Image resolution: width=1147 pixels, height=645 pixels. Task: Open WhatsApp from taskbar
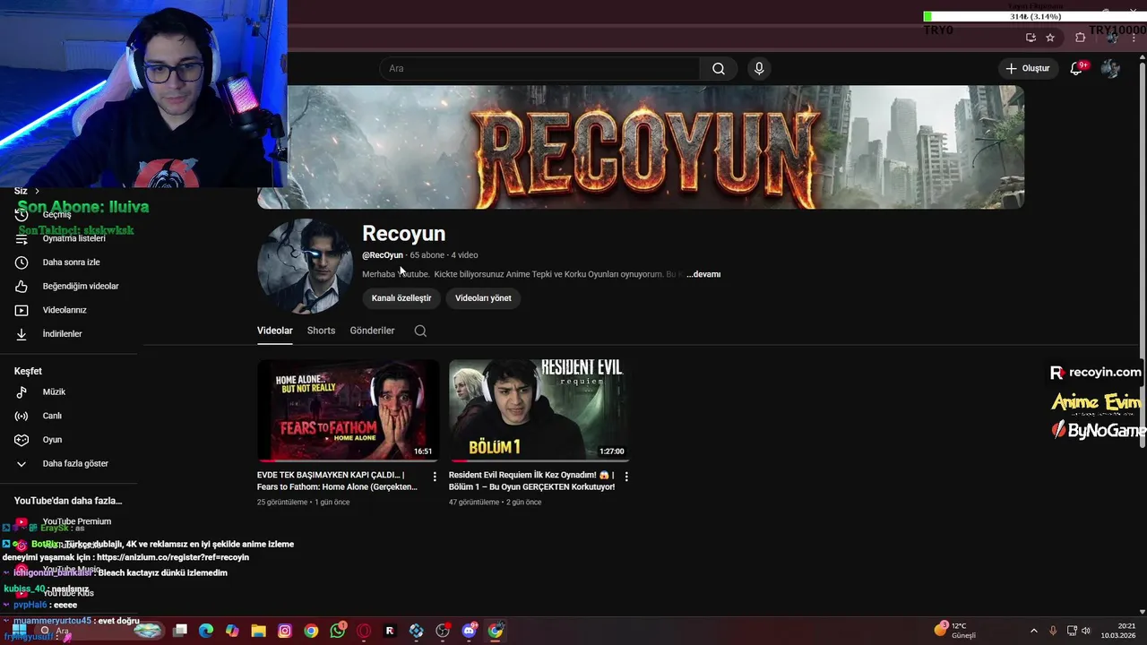(x=338, y=631)
